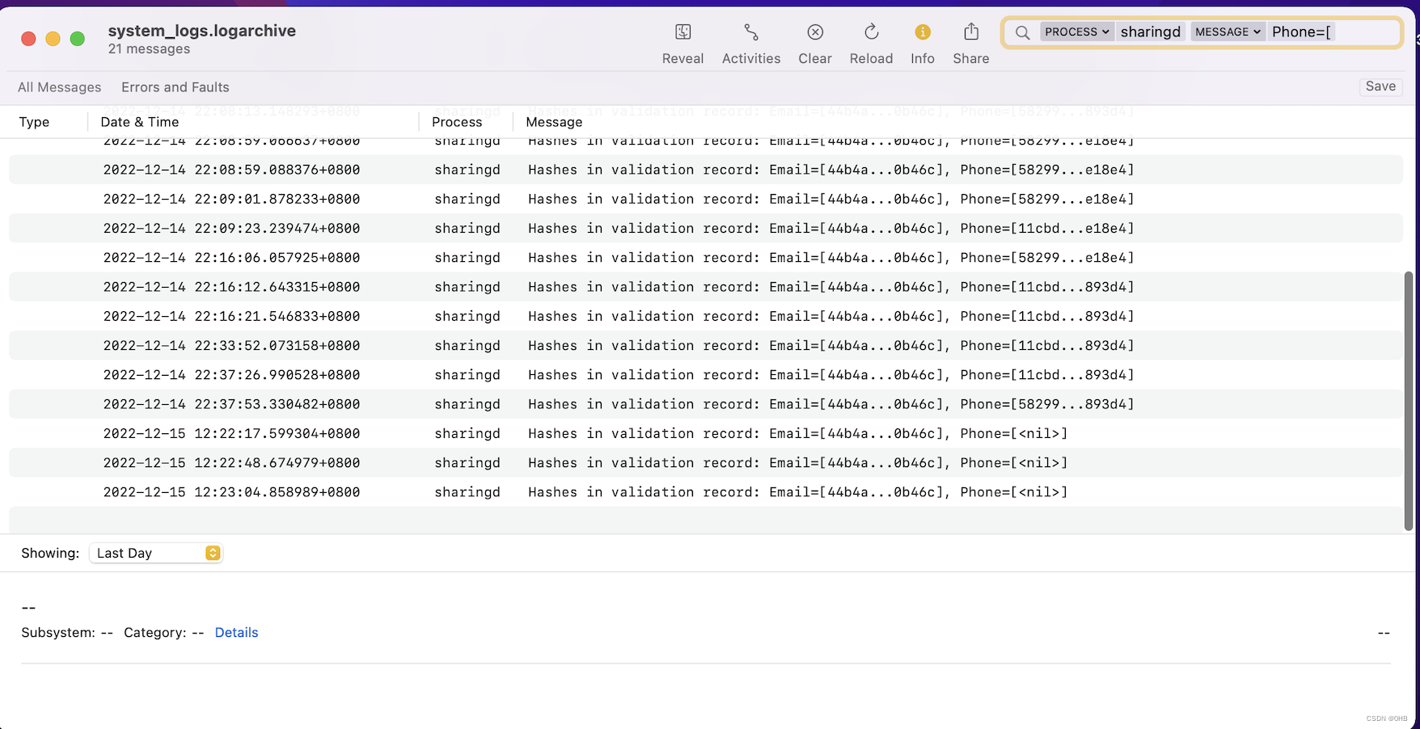Image resolution: width=1420 pixels, height=729 pixels.
Task: Select the All Messages filter tab
Action: pyautogui.click(x=60, y=87)
